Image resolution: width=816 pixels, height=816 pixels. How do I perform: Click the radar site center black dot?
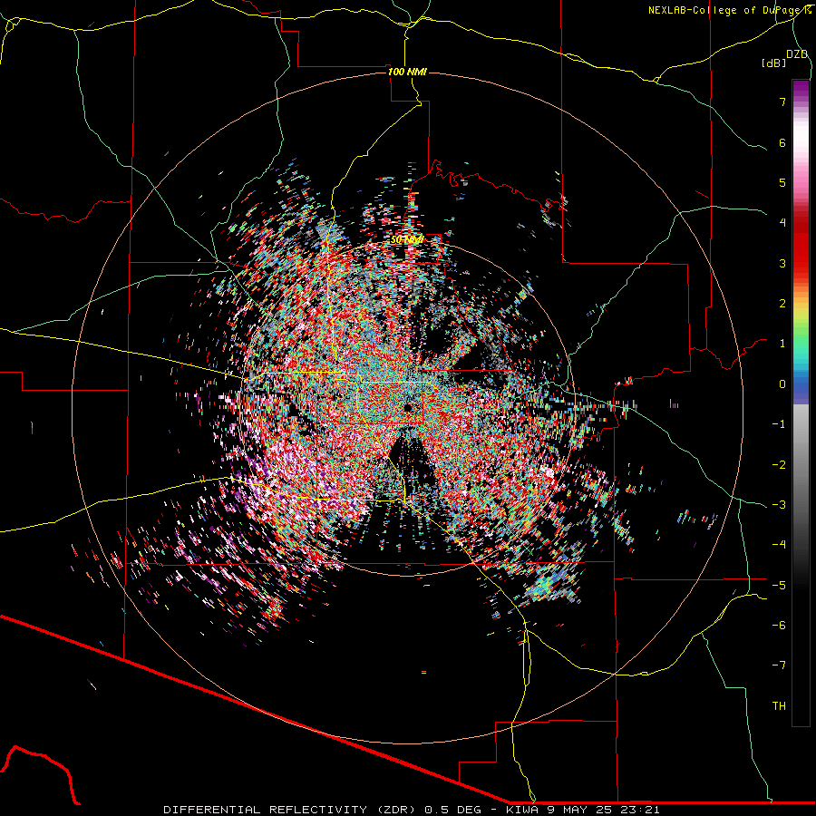tap(407, 407)
